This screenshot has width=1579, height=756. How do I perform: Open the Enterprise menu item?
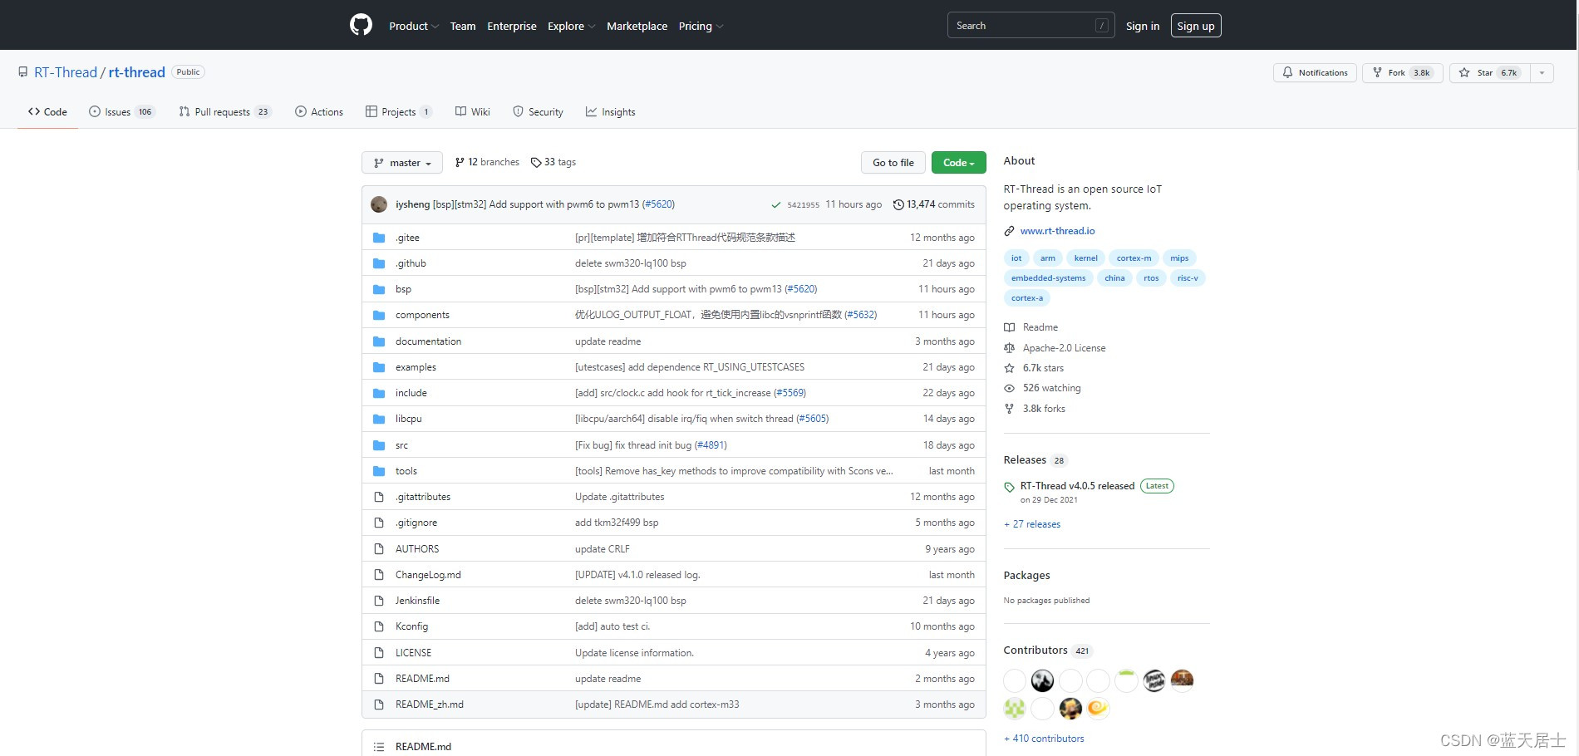coord(512,26)
